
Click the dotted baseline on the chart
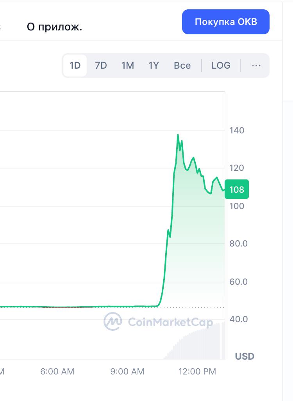[x=112, y=308]
